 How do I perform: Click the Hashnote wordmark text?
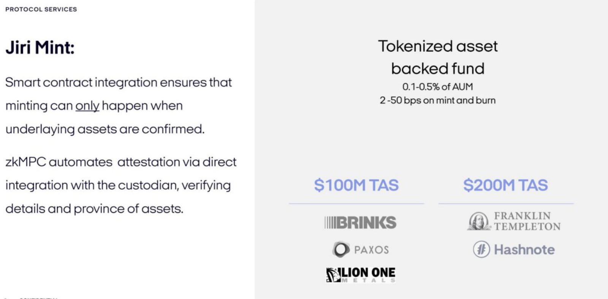(524, 249)
